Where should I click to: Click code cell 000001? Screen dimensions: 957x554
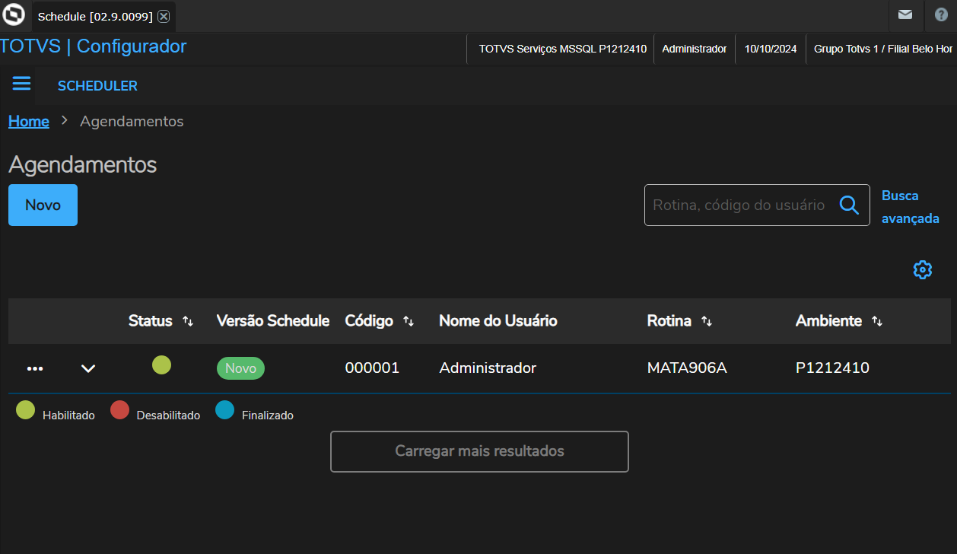[x=372, y=368]
